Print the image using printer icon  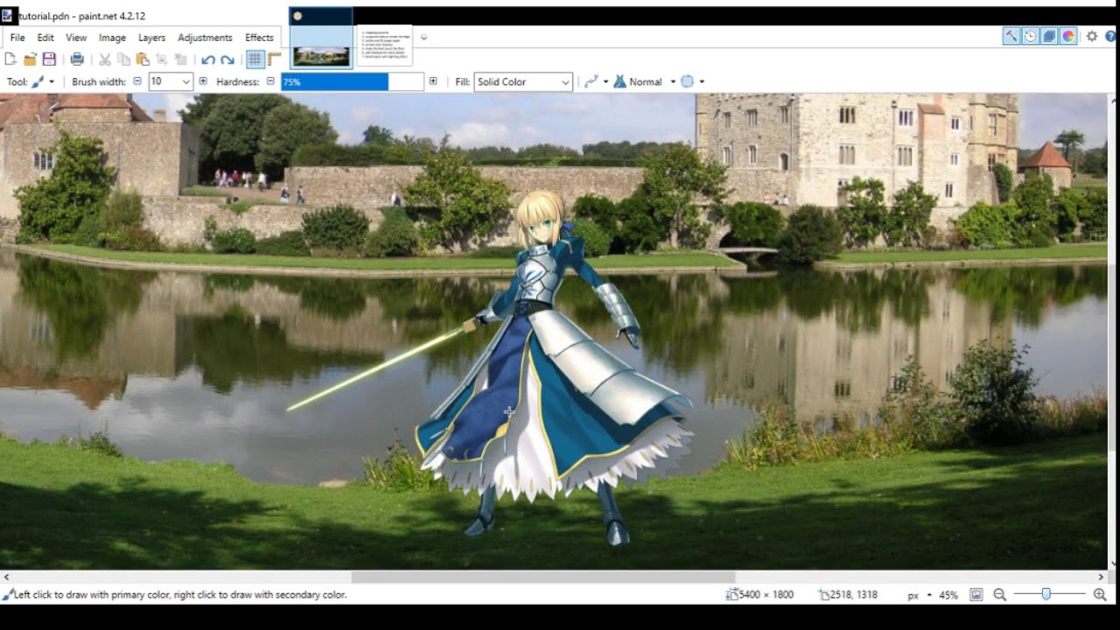point(77,59)
